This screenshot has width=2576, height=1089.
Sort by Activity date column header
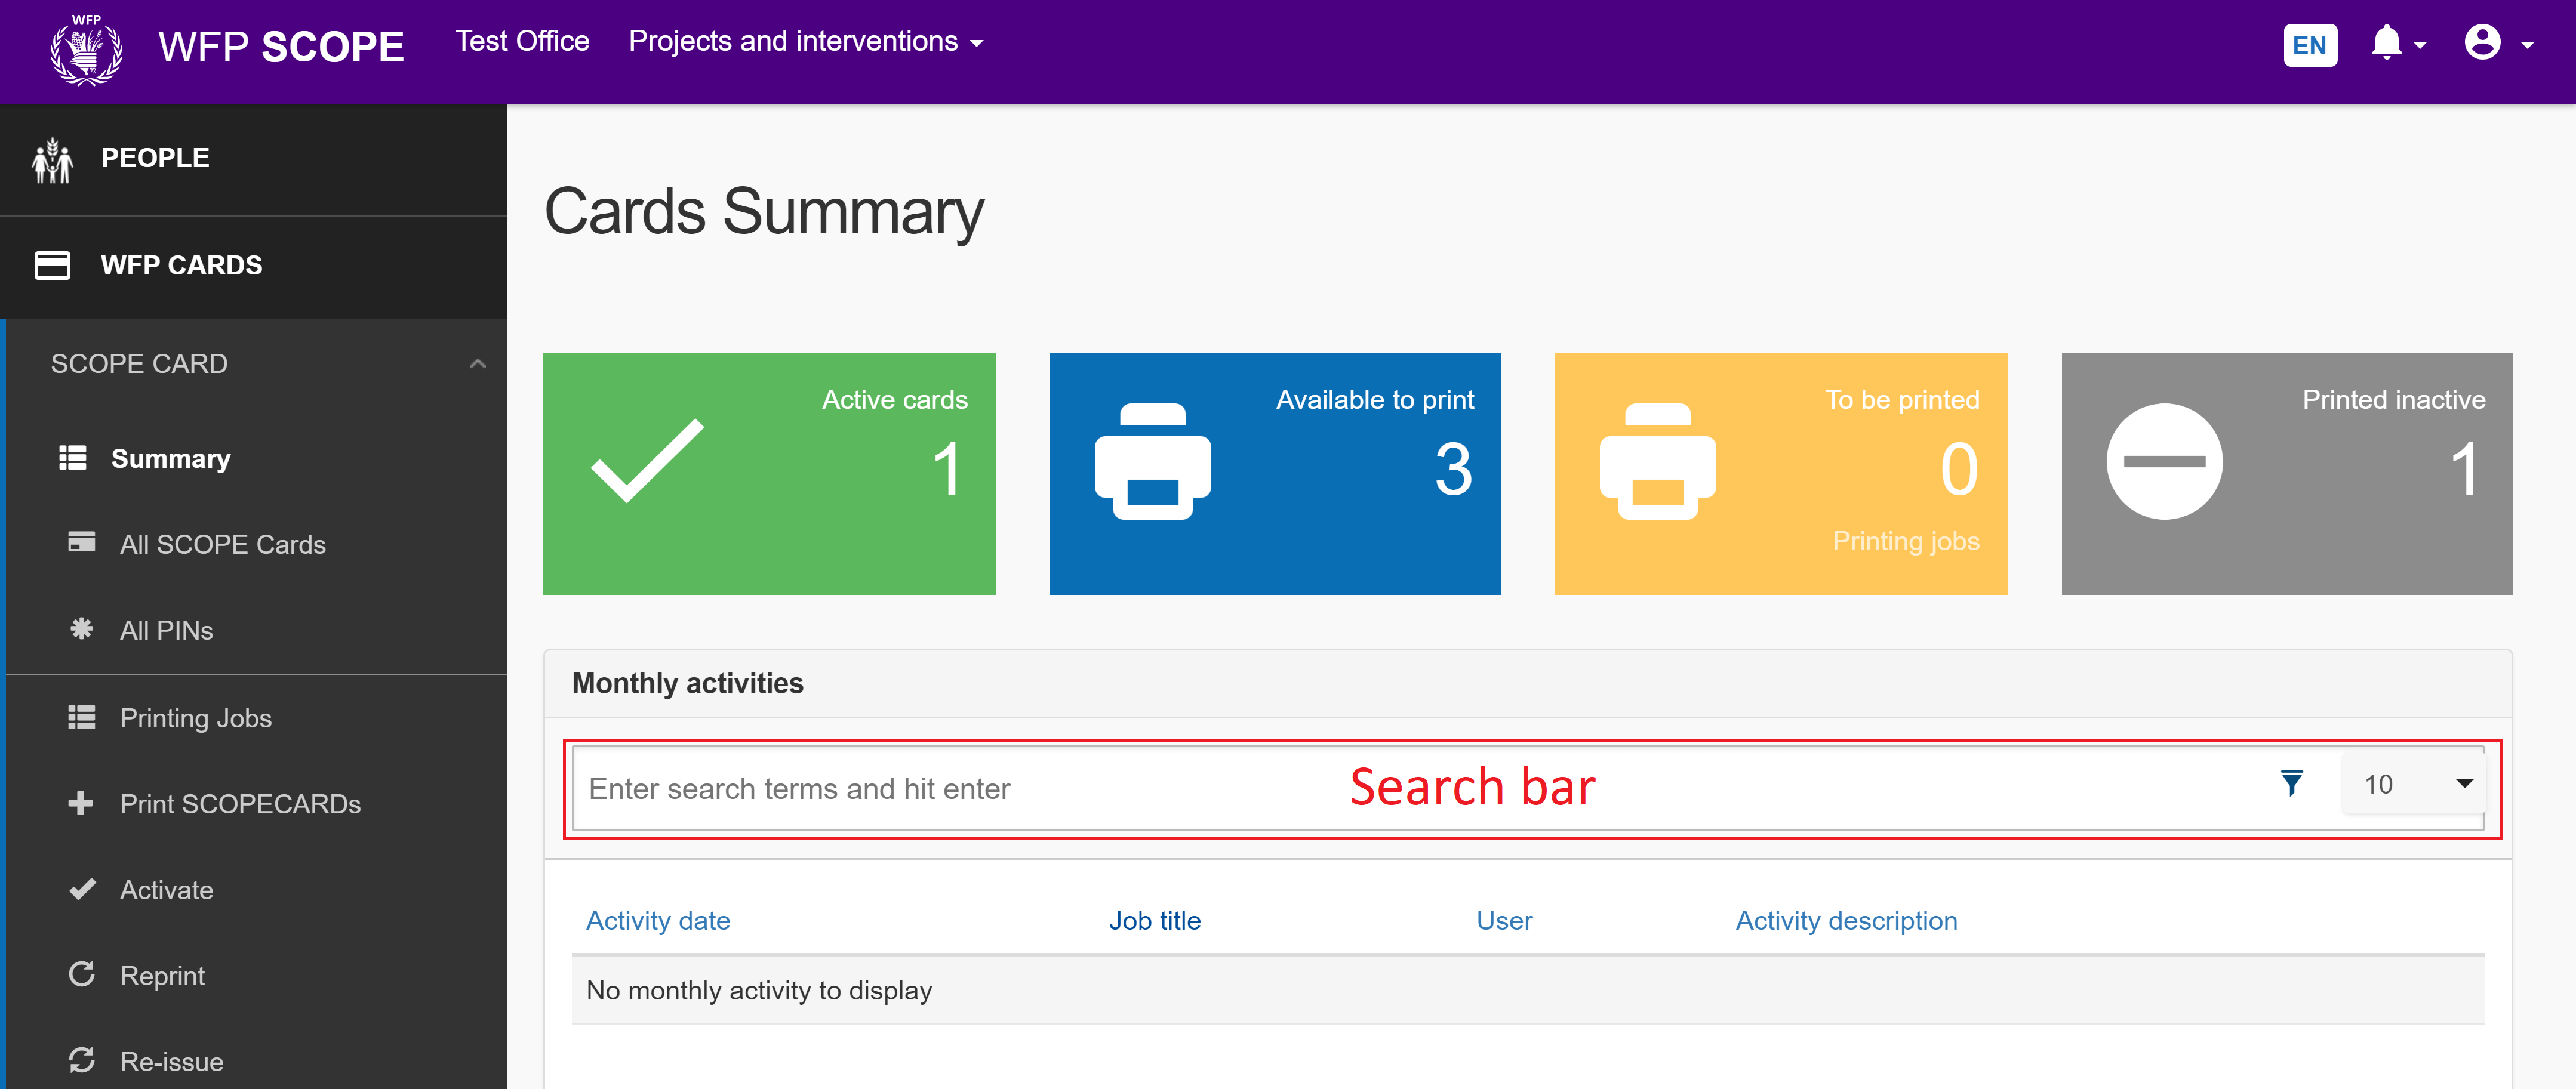[x=657, y=920]
